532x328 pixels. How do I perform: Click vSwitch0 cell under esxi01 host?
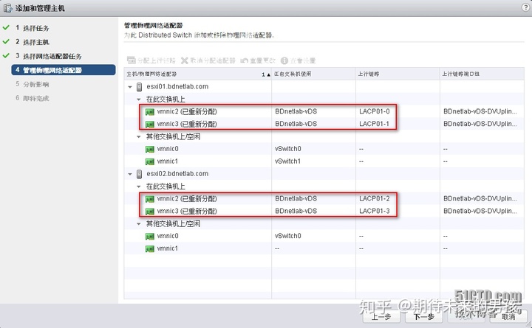coord(287,149)
